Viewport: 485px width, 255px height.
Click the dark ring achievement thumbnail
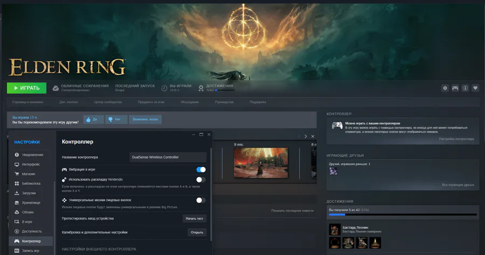coord(334,243)
